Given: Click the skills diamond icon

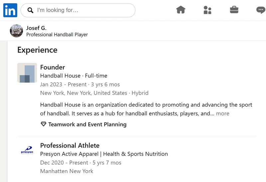Looking at the screenshot, I should (44, 124).
